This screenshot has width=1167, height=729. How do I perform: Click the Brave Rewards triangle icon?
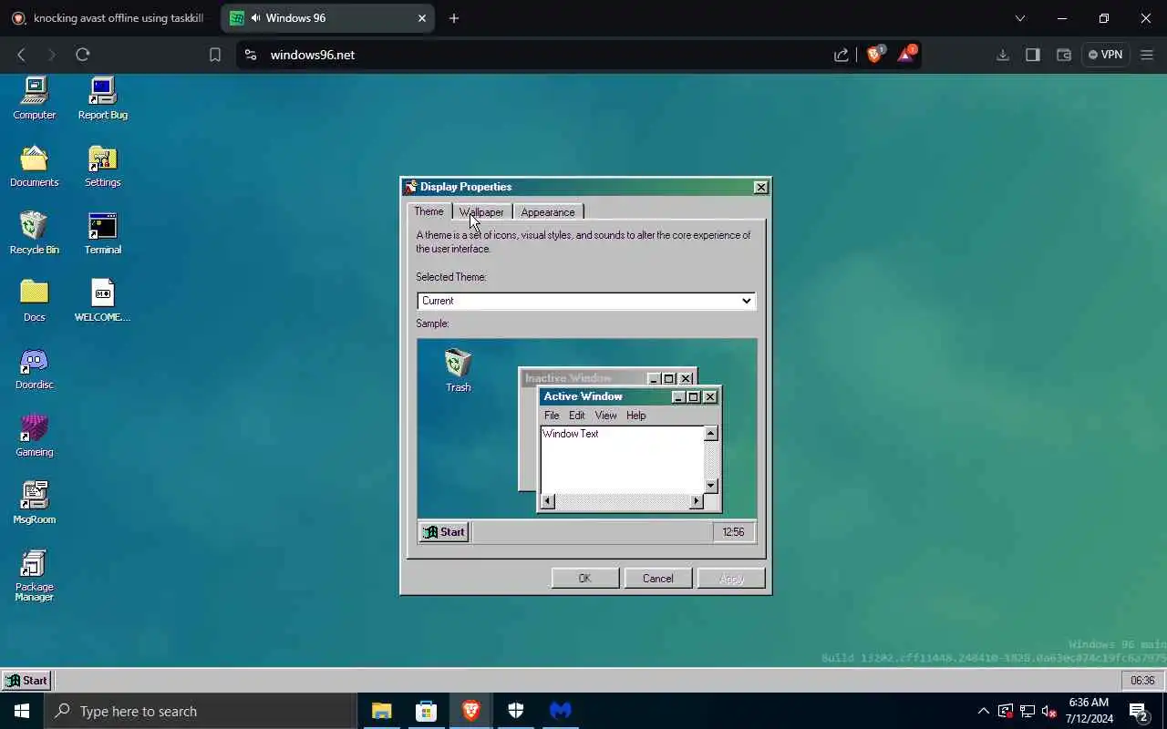click(906, 55)
